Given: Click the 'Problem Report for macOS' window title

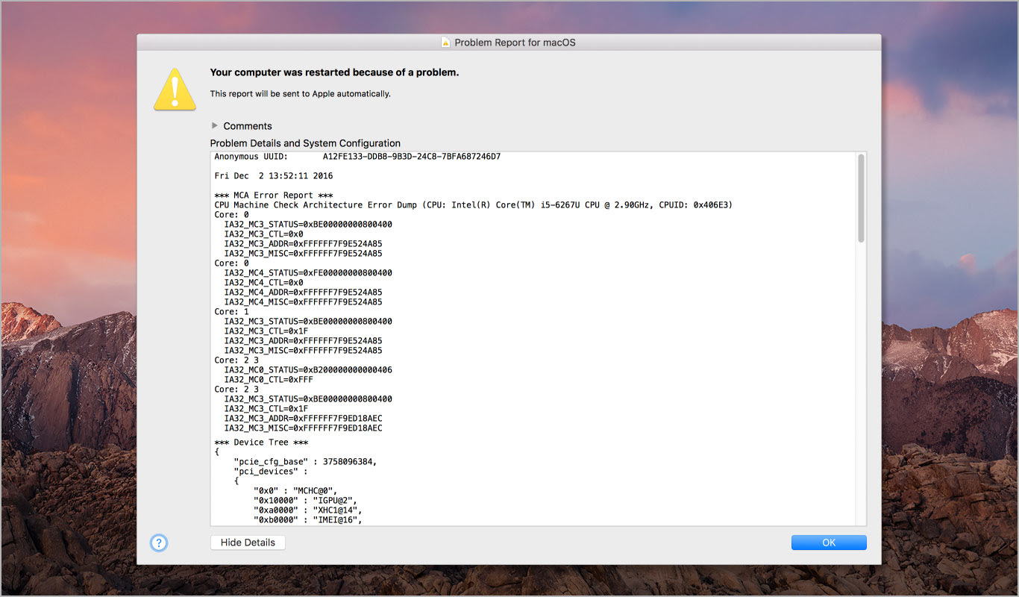Looking at the screenshot, I should tap(515, 43).
